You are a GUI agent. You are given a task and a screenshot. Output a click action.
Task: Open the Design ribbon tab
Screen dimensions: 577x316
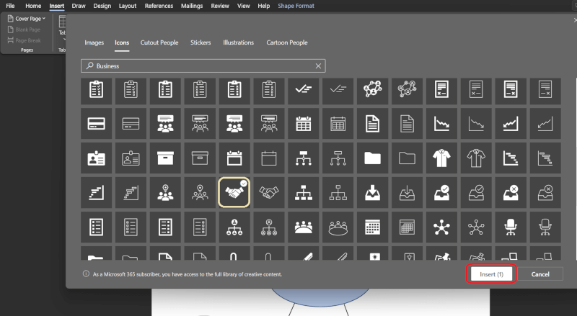tap(102, 6)
